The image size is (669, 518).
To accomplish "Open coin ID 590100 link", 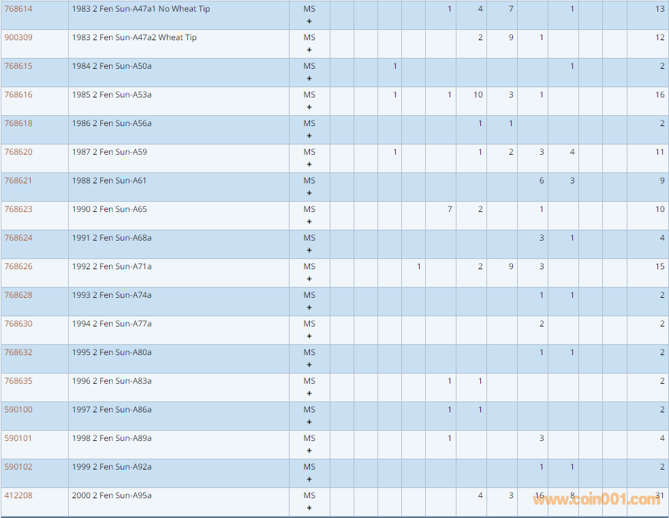I will click(x=18, y=410).
